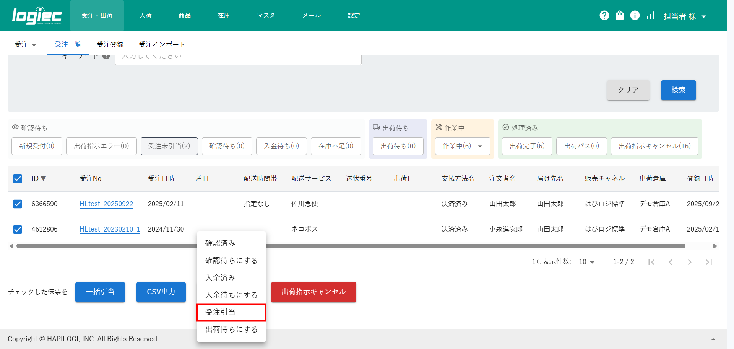Open order link HLtest_20250922
This screenshot has width=734, height=349.
click(106, 204)
